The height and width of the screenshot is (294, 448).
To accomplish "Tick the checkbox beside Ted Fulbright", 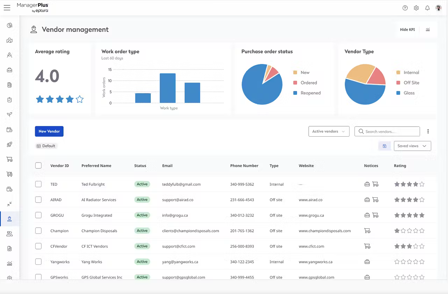I will point(38,184).
